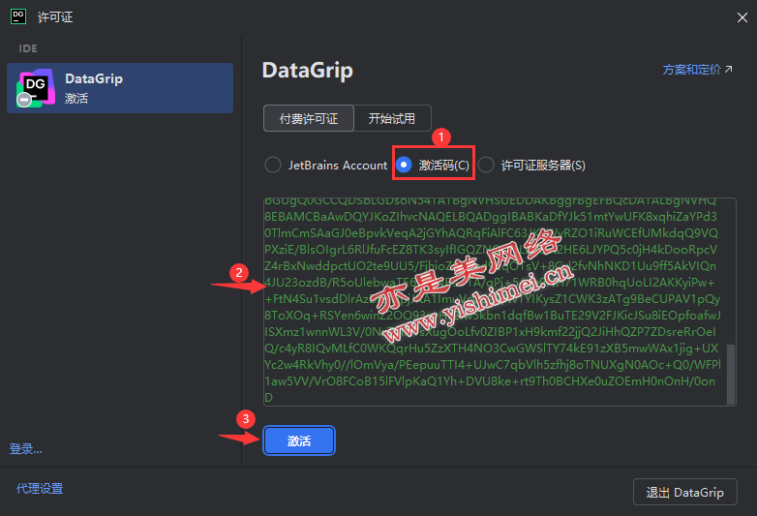Open the 登录... link

(25, 449)
